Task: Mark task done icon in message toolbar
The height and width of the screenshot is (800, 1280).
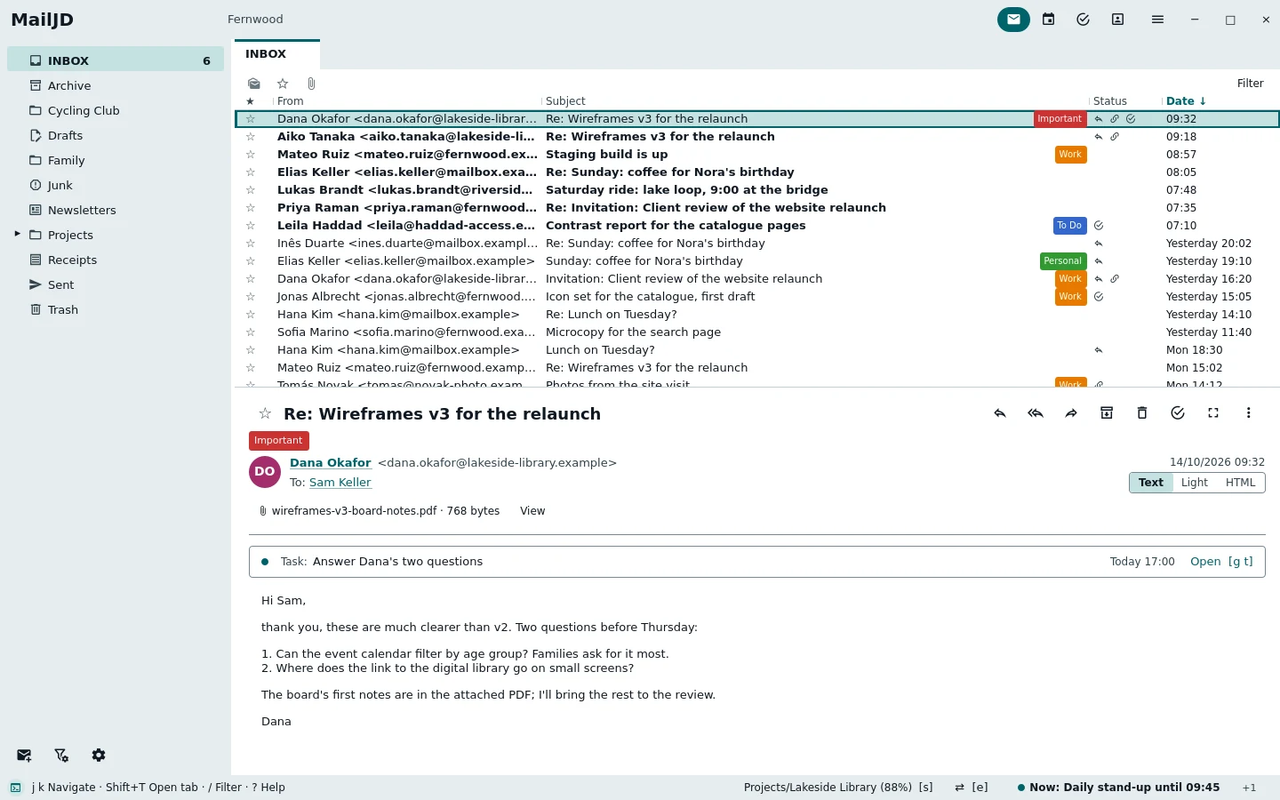Action: coord(1178,413)
